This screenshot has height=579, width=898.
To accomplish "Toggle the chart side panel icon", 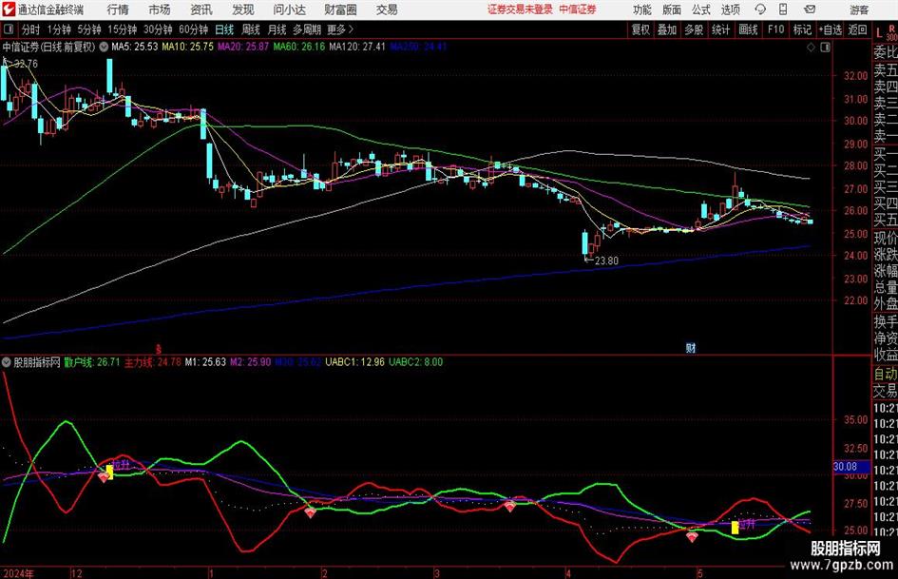I will (825, 48).
